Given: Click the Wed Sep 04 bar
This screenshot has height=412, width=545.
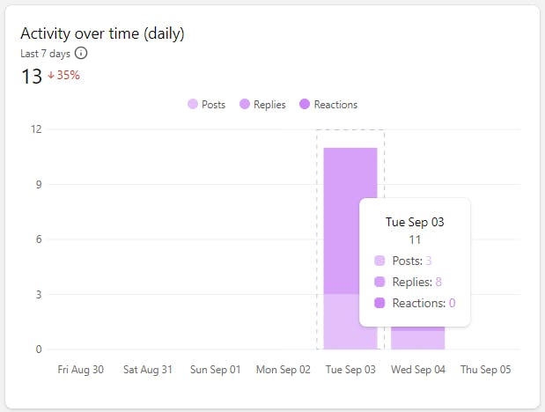Looking at the screenshot, I should pyautogui.click(x=418, y=340).
